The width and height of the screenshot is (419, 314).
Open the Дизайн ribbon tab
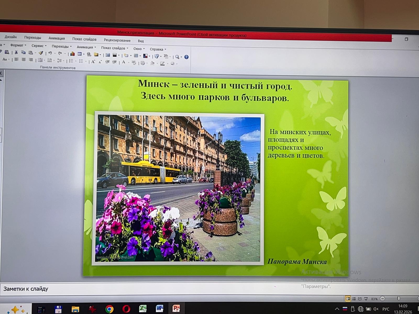[10, 37]
